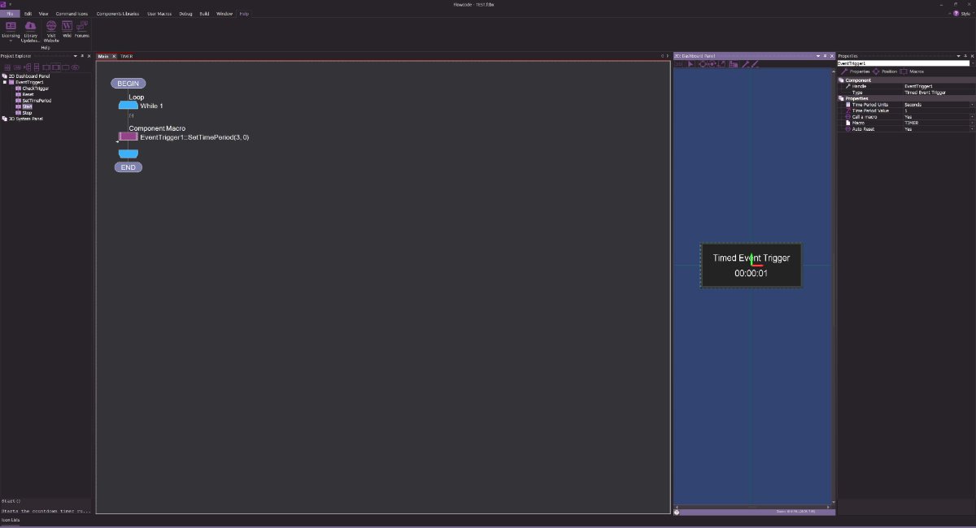Viewport: 976px width, 528px height.
Task: Open the View menu
Action: pos(43,14)
